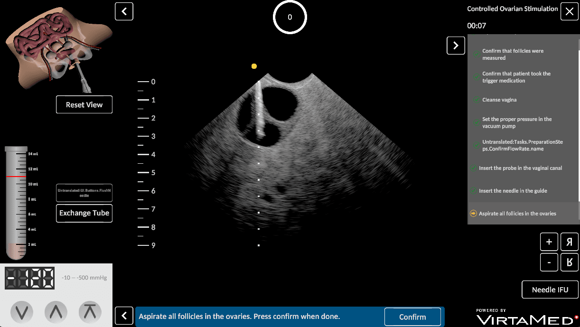Viewport: 580px width, 327px height.
Task: Increase the vacuum pump pressure with the up arrow
Action: click(56, 312)
